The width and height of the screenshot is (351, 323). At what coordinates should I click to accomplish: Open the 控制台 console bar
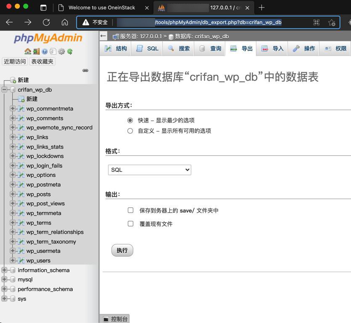(x=115, y=319)
